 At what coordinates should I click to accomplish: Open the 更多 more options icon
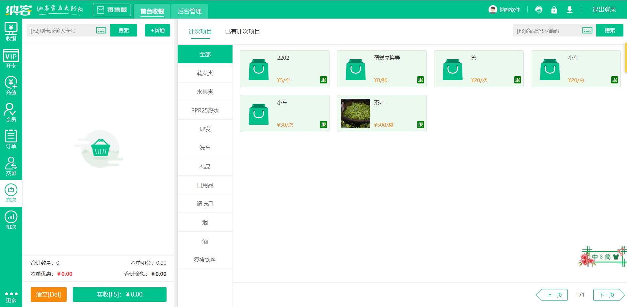[x=11, y=297]
